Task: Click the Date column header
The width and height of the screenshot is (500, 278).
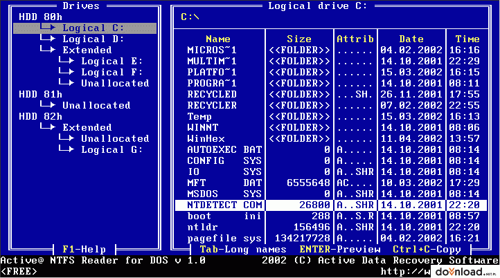Action: pyautogui.click(x=411, y=39)
